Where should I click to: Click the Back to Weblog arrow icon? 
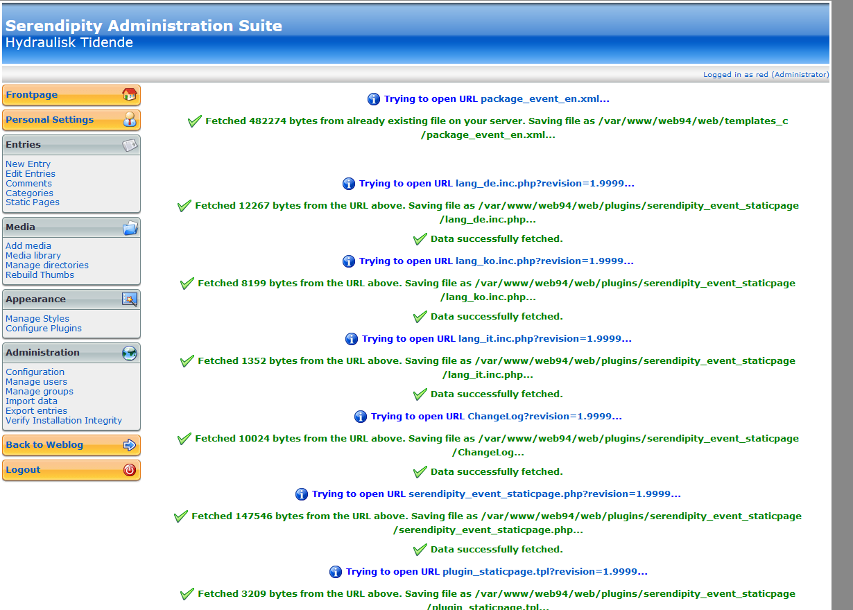pos(130,445)
